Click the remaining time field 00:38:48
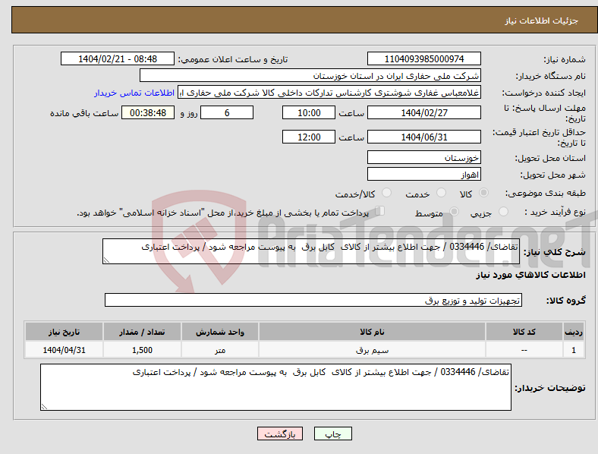 147,112
